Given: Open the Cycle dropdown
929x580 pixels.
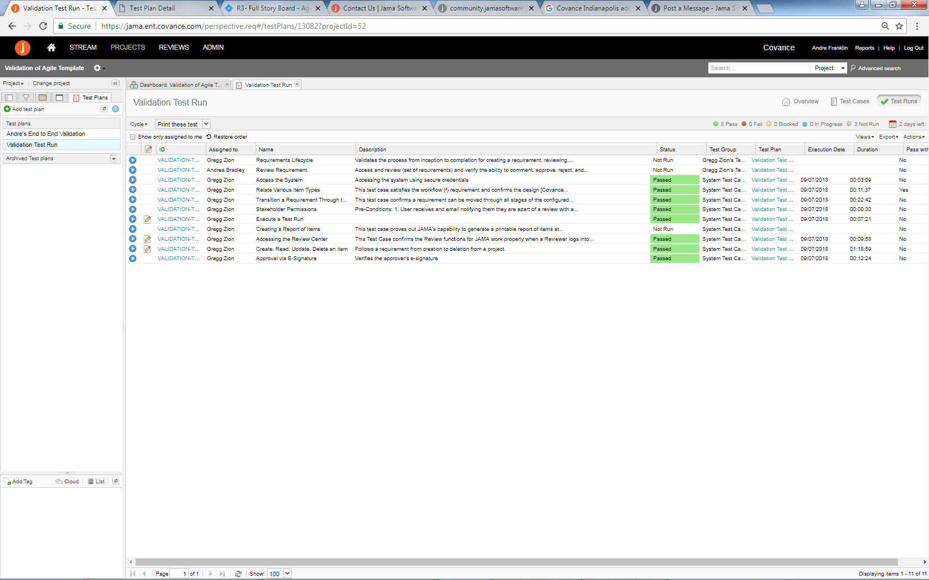Looking at the screenshot, I should pyautogui.click(x=139, y=124).
